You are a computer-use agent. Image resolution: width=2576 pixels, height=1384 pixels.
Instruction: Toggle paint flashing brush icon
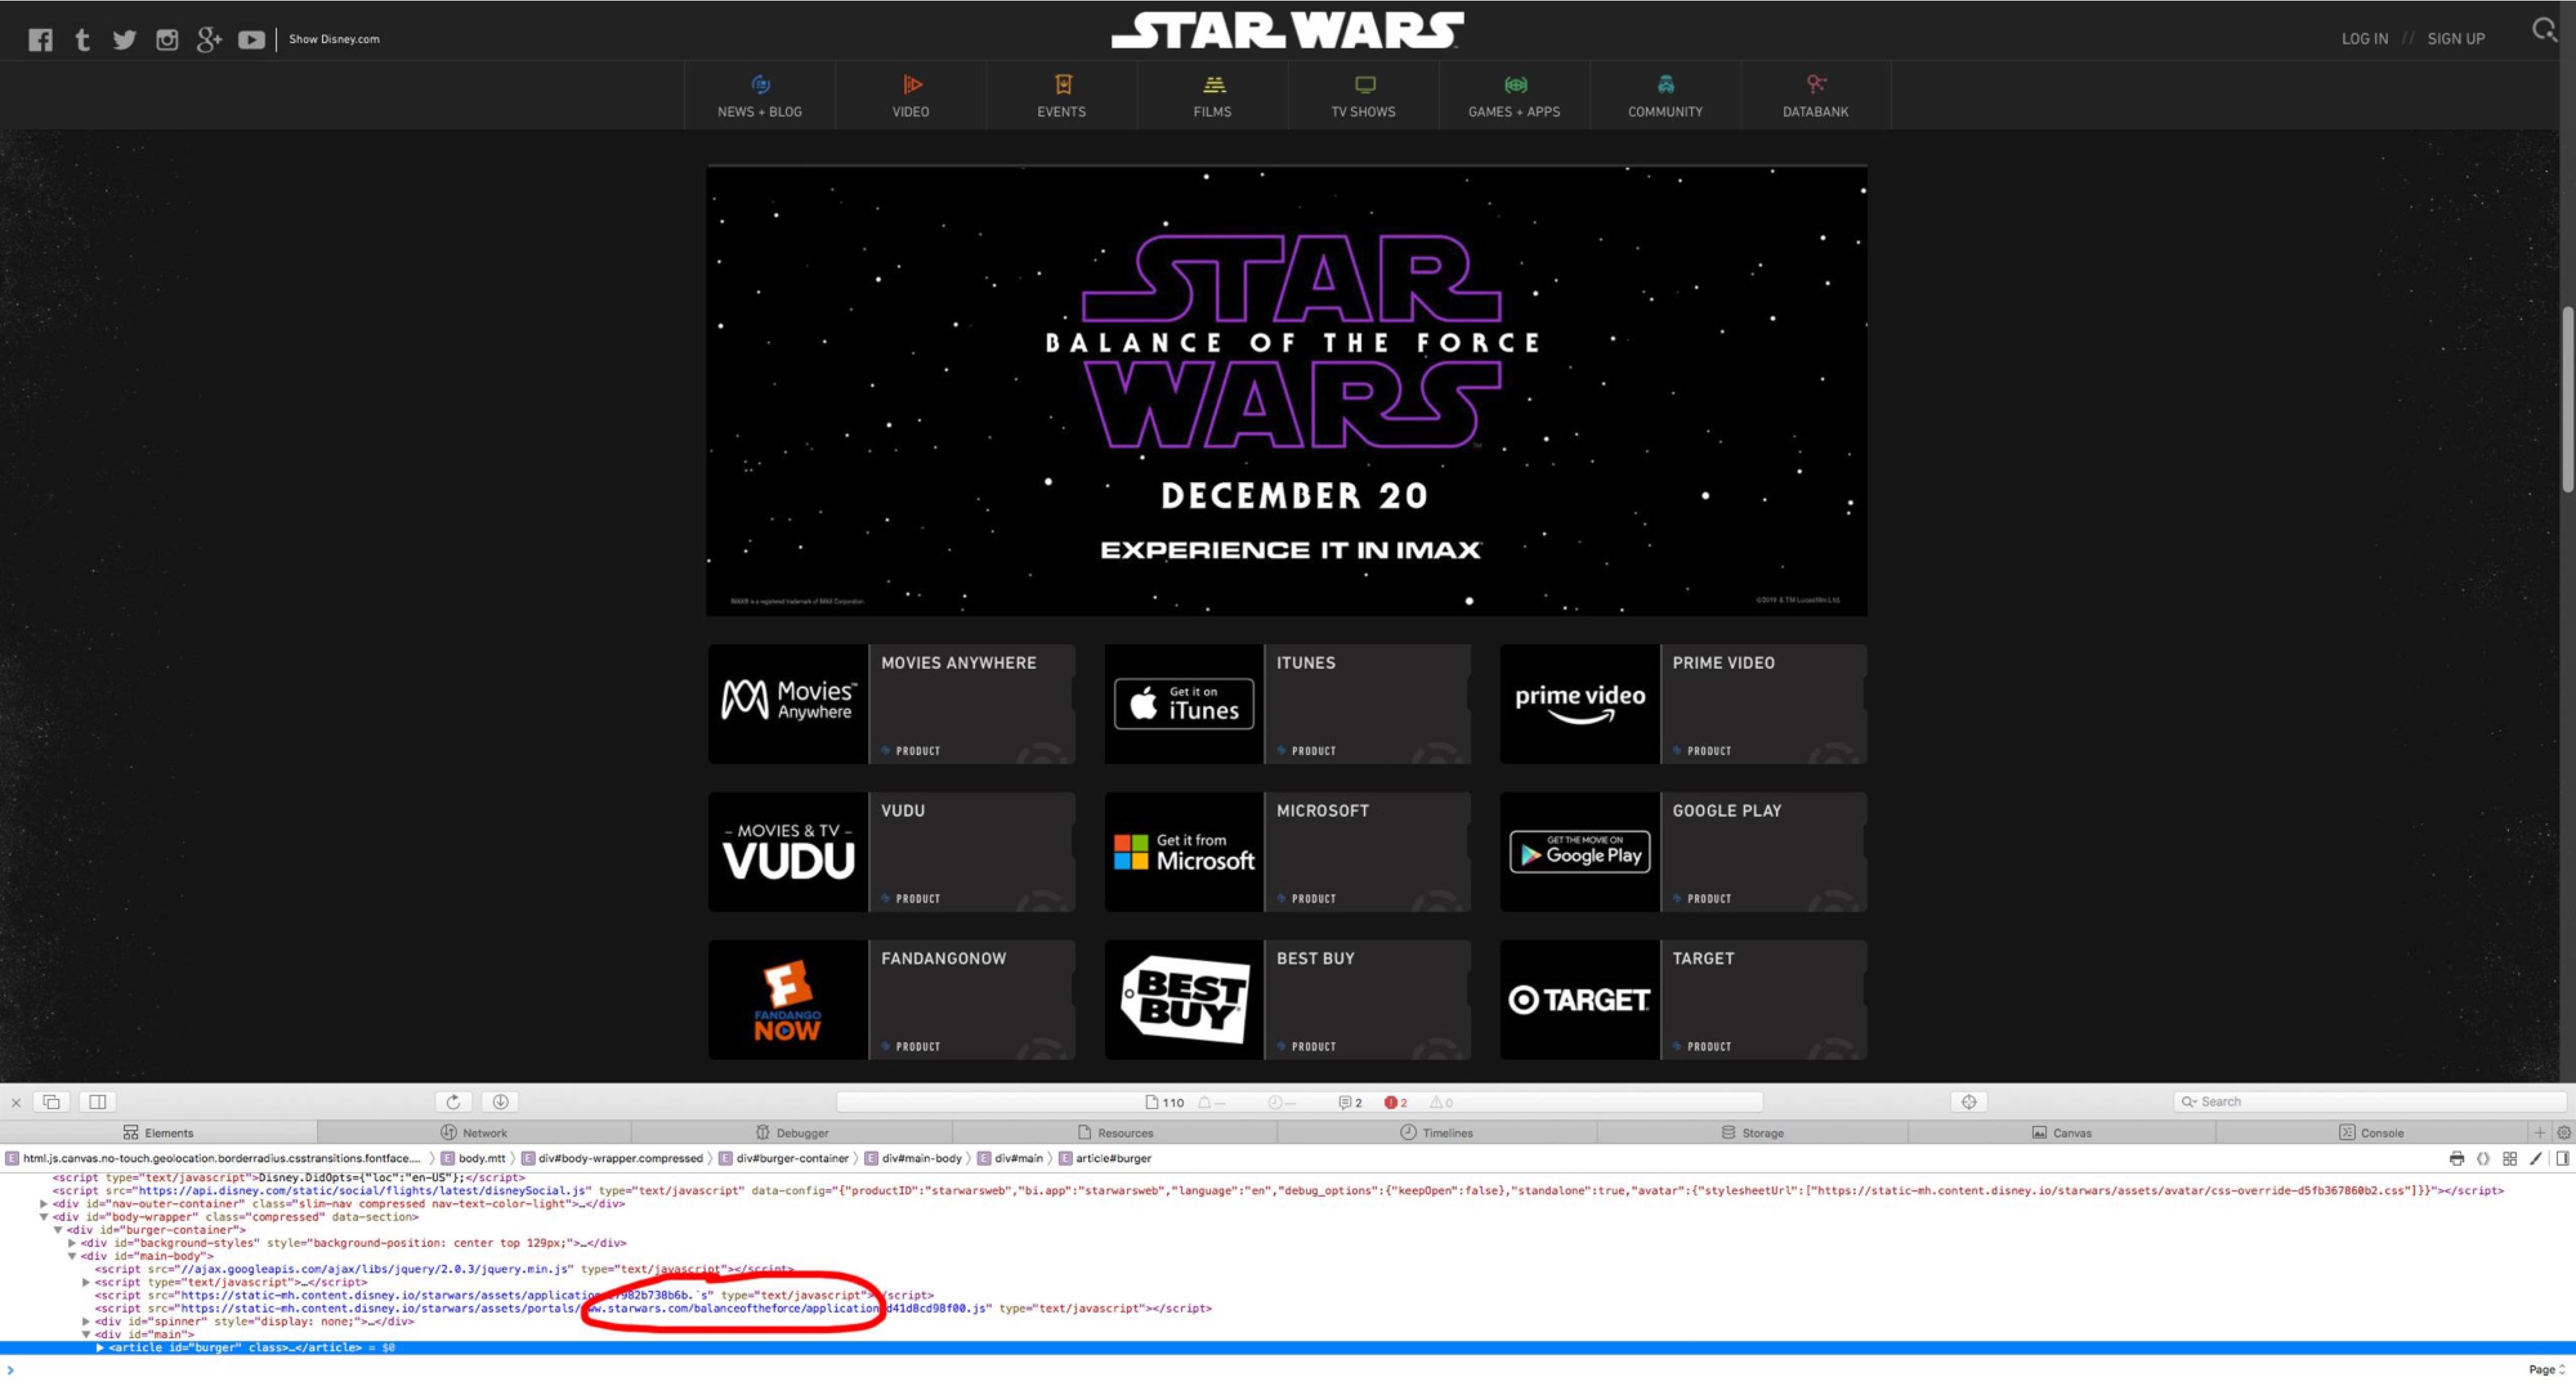(2536, 1158)
